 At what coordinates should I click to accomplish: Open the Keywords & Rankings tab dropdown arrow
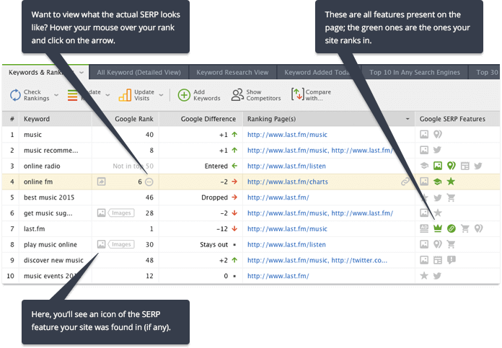point(82,73)
